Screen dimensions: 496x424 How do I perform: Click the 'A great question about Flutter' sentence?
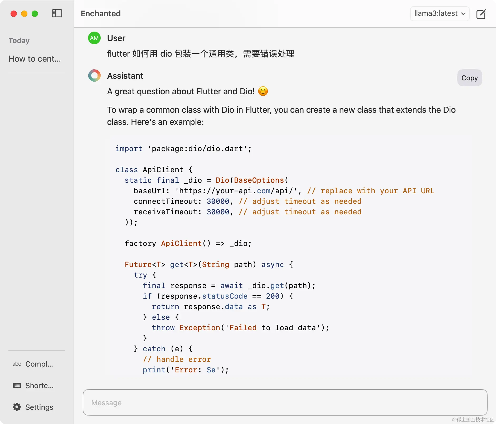(188, 91)
